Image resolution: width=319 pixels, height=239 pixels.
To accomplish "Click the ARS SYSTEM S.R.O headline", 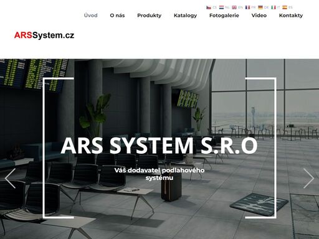I will (x=159, y=146).
